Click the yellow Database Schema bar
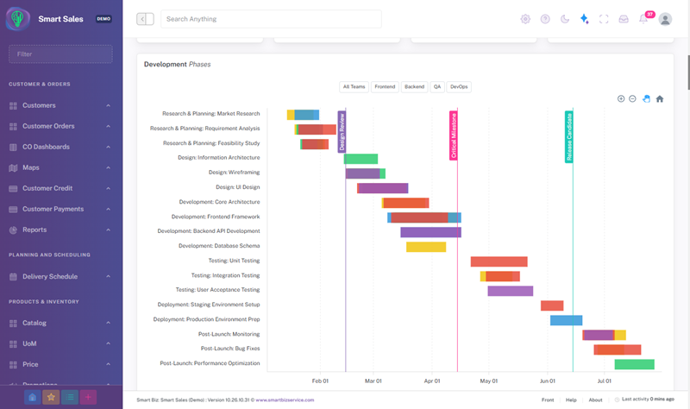690x409 pixels. (x=426, y=247)
